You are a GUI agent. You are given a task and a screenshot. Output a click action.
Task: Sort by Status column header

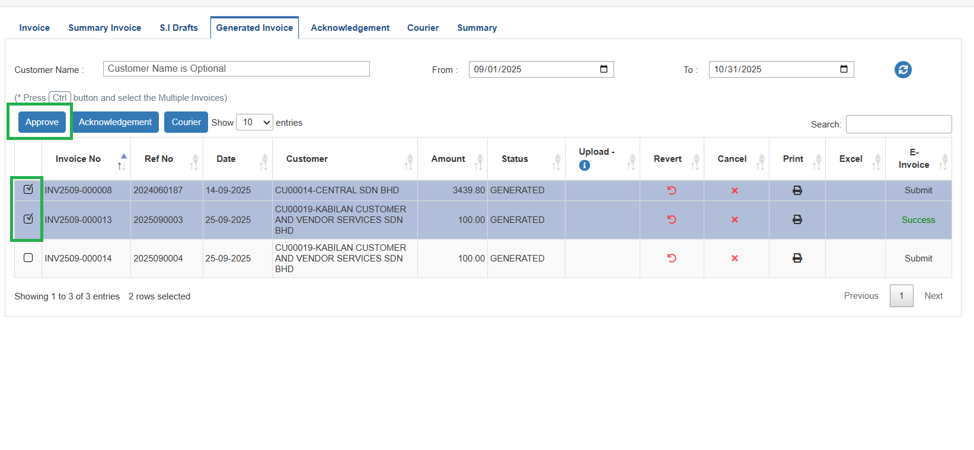click(x=526, y=159)
